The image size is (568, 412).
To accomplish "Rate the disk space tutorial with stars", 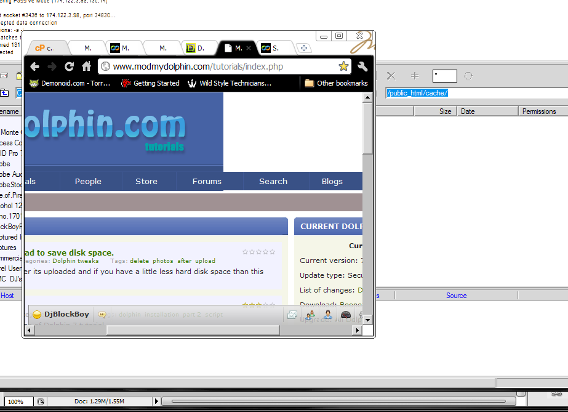I will coord(258,252).
